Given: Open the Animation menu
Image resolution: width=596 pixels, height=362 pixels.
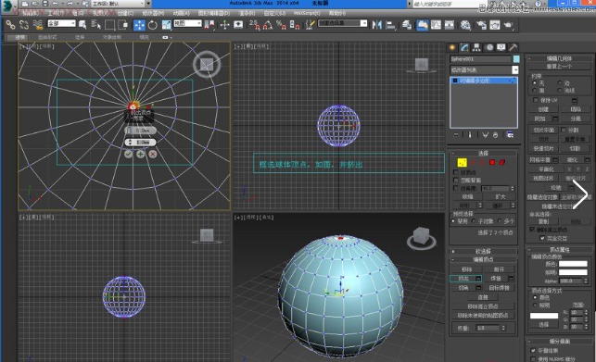Looking at the screenshot, I should tap(181, 13).
